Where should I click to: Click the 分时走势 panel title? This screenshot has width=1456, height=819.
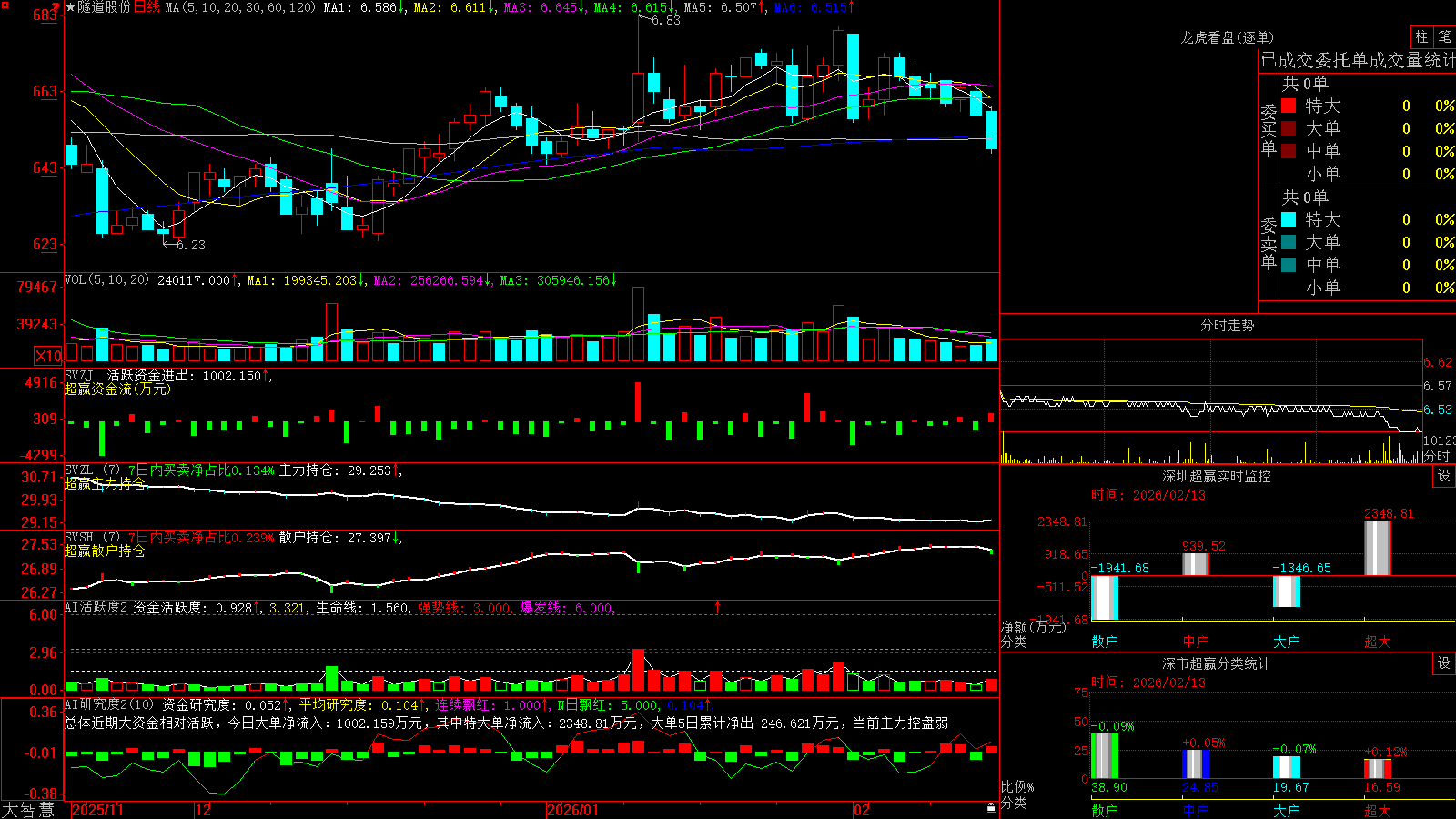click(x=1227, y=325)
